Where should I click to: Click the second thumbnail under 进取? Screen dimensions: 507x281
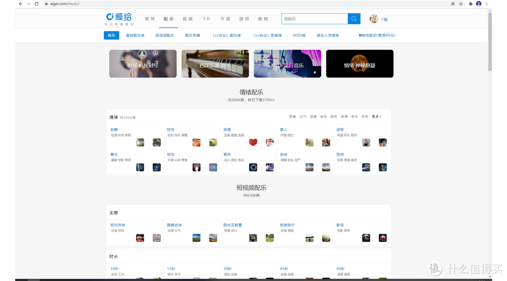click(383, 142)
